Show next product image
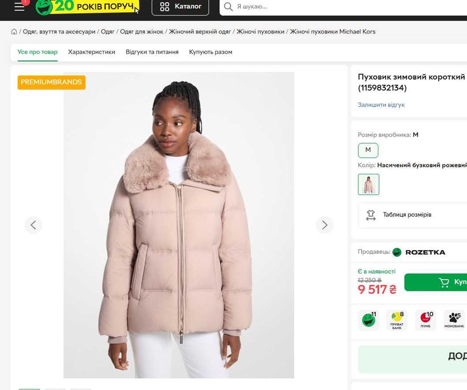Image resolution: width=467 pixels, height=390 pixels. [x=324, y=225]
